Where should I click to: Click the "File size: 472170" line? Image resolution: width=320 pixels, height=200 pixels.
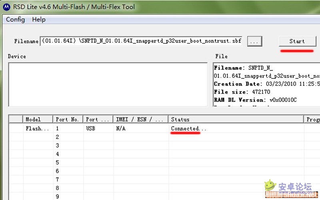coord(242,92)
